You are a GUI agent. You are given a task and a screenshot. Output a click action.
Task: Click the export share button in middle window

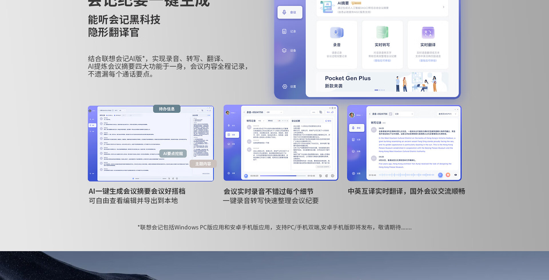330,112
